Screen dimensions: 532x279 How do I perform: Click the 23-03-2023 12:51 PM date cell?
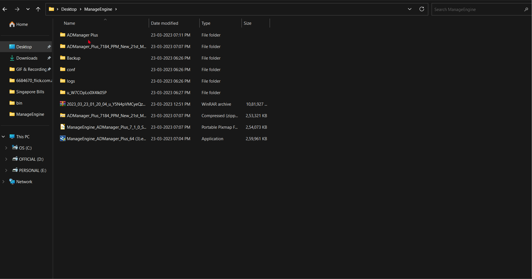click(171, 104)
